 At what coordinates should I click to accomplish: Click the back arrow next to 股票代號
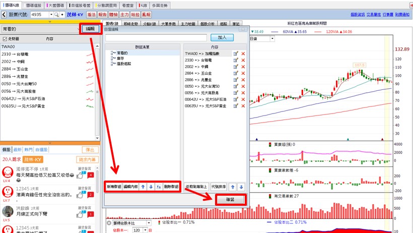[4, 15]
